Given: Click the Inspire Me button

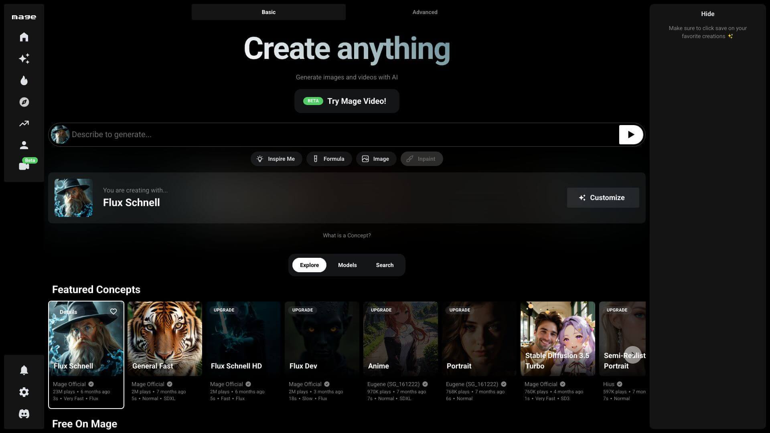Looking at the screenshot, I should 276,159.
